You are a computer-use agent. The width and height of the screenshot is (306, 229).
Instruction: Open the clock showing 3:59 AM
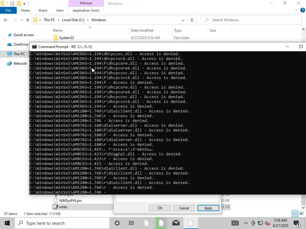pos(280,223)
